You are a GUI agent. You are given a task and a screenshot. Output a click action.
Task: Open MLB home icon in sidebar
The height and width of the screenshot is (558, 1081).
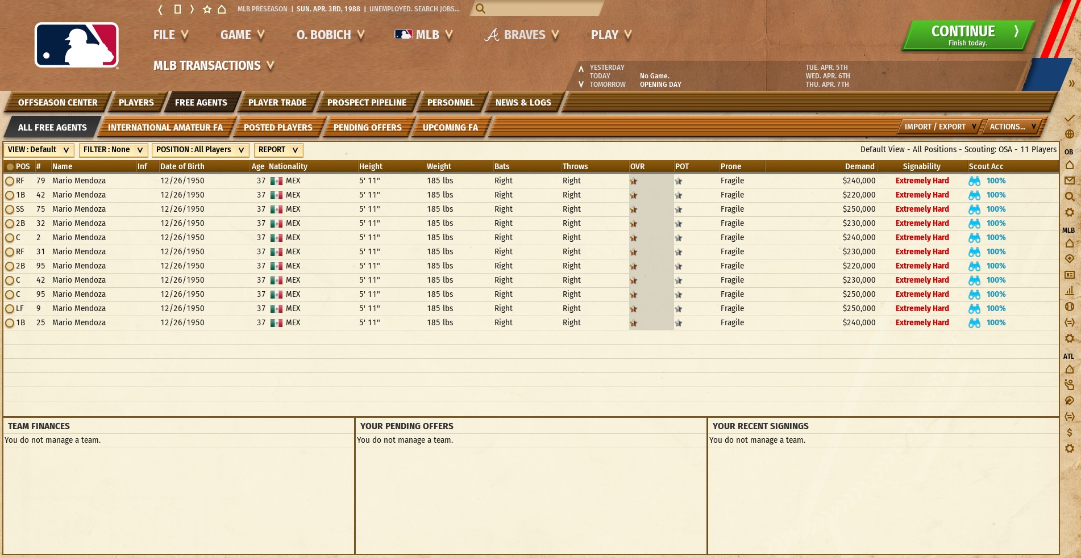coord(1069,243)
